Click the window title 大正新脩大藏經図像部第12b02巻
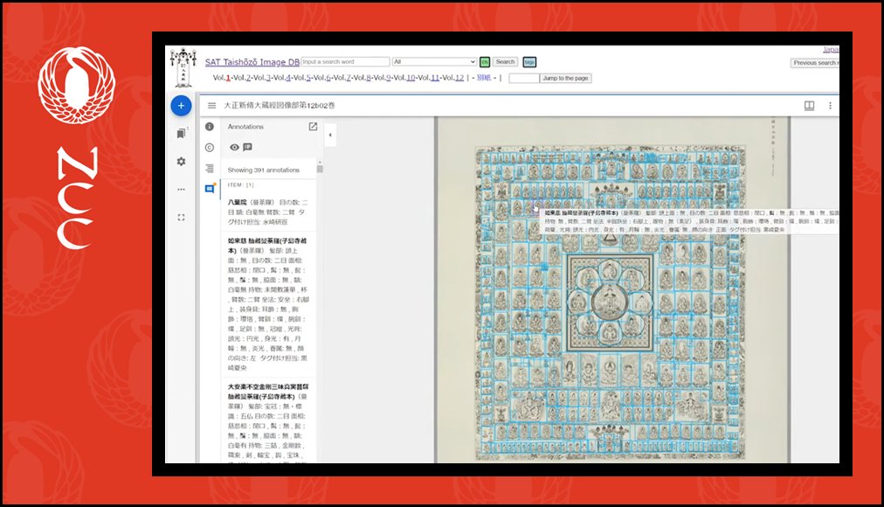This screenshot has width=884, height=507. (279, 106)
